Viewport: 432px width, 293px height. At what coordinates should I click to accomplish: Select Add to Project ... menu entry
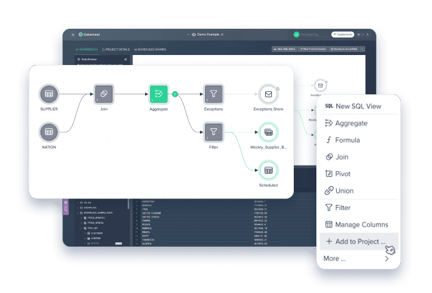(x=359, y=242)
